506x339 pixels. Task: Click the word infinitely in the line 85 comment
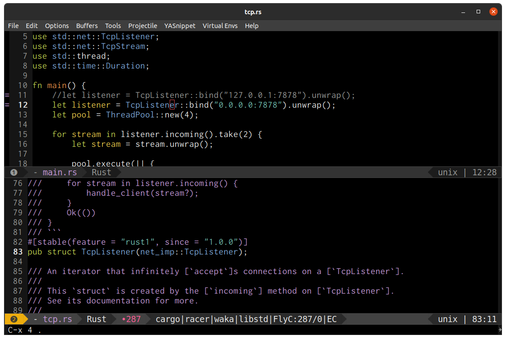[x=155, y=272]
